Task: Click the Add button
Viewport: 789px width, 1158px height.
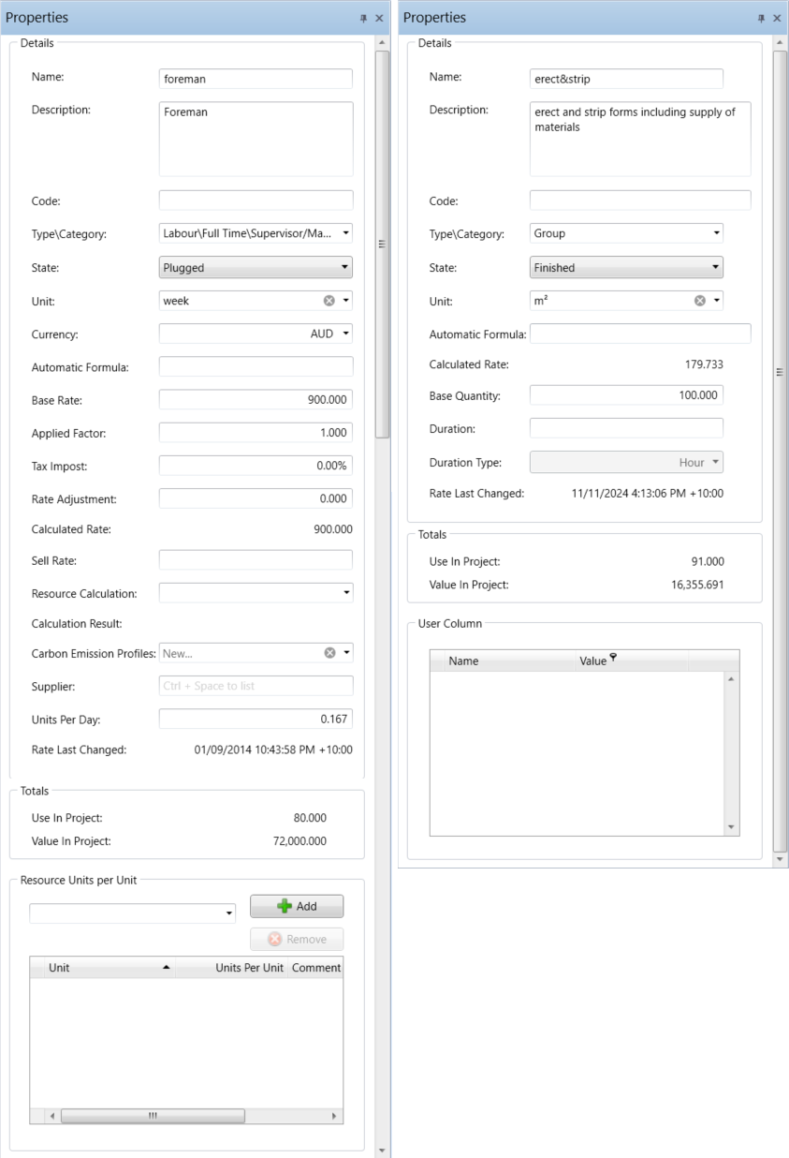Action: coord(296,906)
